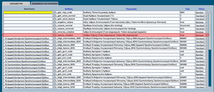Click the value field containing Αντι
This screenshot has height=92, width=214.
click(187, 29)
